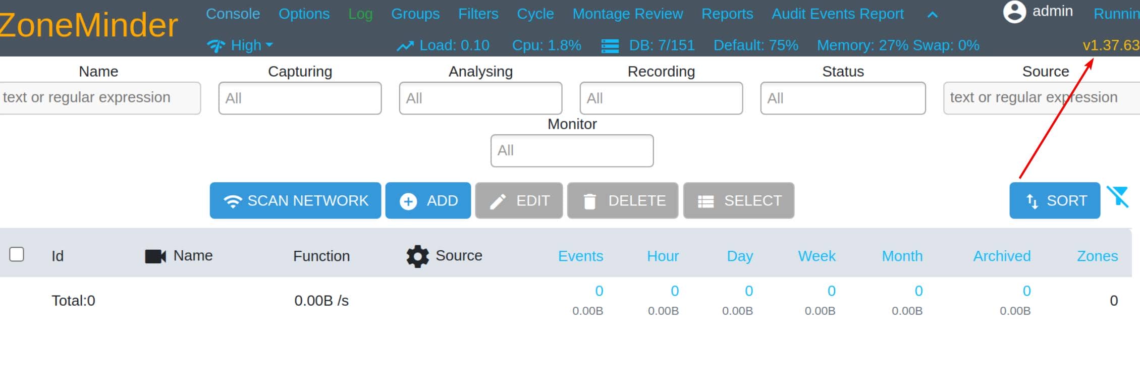Click the Zones column header
The image size is (1140, 391).
coord(1097,256)
